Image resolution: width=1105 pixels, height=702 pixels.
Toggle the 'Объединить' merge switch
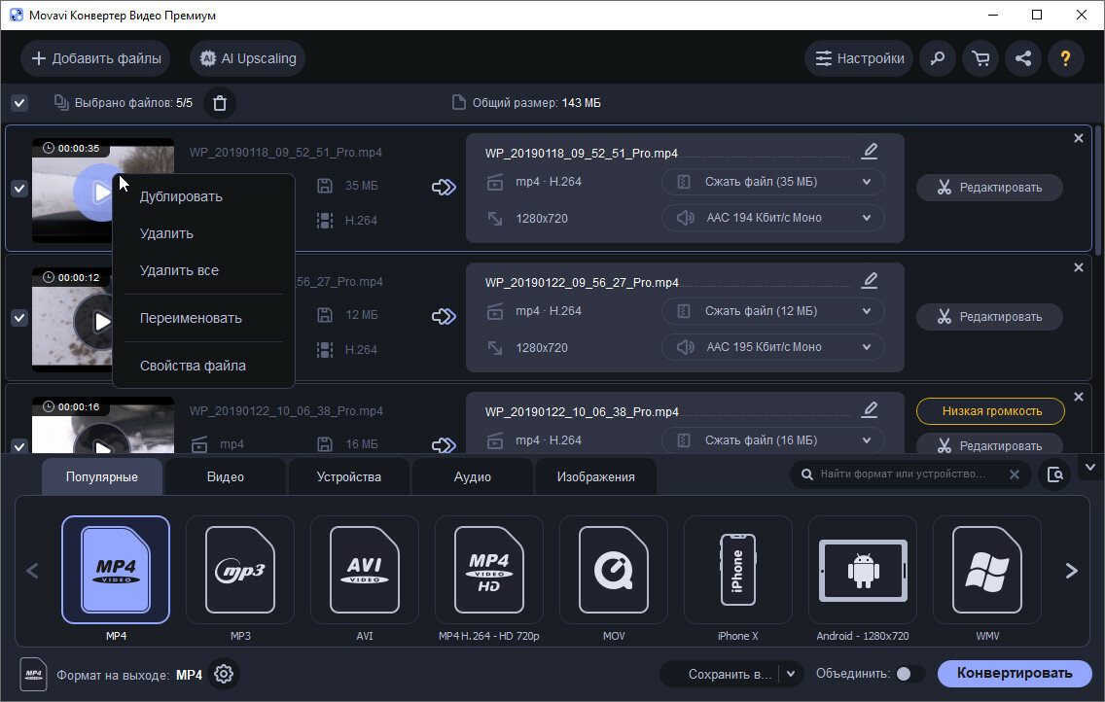coord(909,674)
